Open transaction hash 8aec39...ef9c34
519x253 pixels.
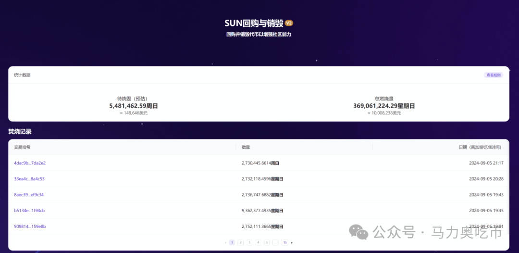pyautogui.click(x=29, y=195)
